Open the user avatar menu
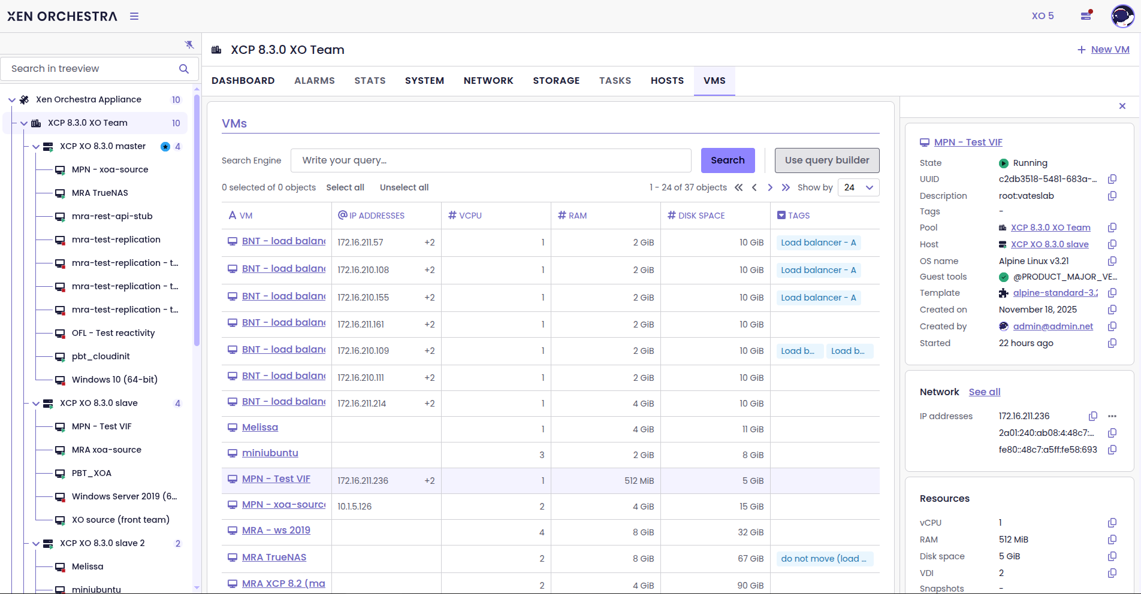Viewport: 1141px width, 594px height. coord(1122,16)
